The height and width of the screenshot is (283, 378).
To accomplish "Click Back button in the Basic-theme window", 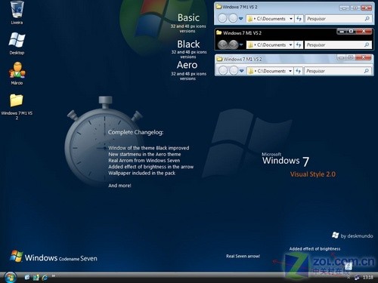I will [222, 18].
